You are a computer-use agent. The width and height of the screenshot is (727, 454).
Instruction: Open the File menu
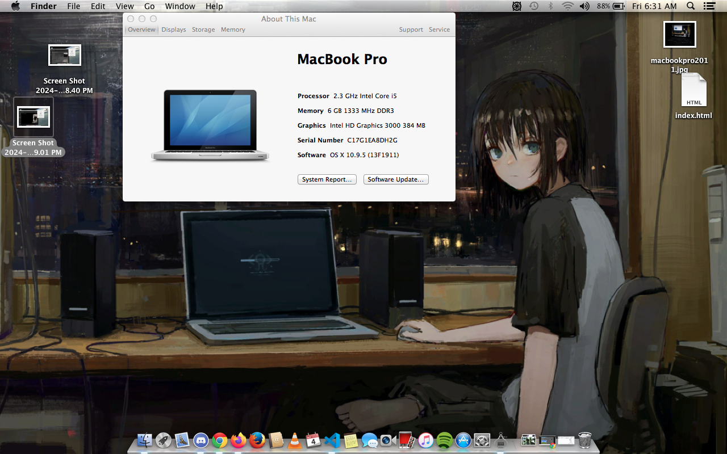(74, 6)
